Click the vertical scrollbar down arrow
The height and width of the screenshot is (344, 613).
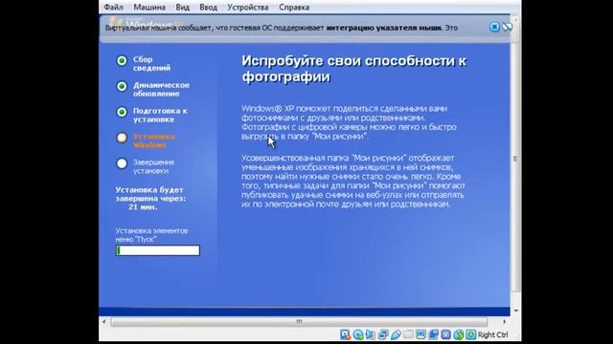tap(516, 311)
